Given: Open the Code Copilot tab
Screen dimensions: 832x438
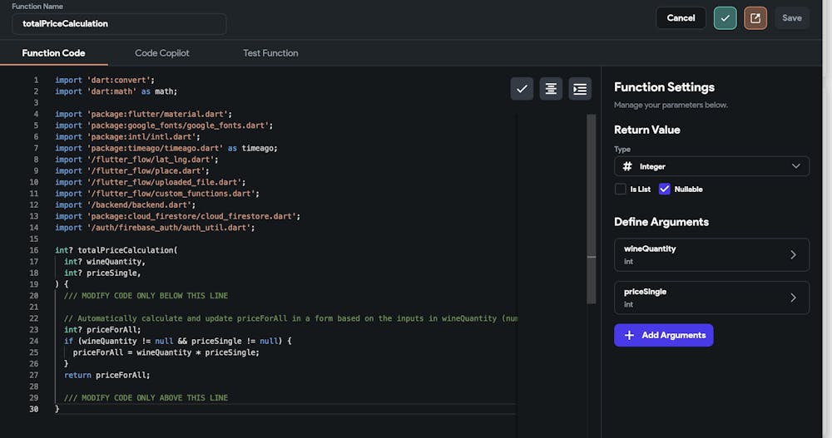Looking at the screenshot, I should pyautogui.click(x=162, y=53).
